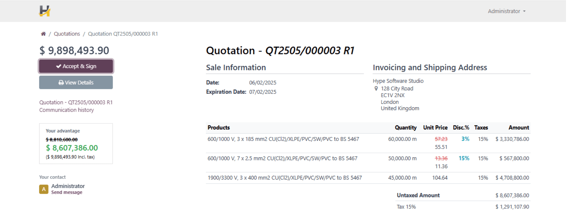The height and width of the screenshot is (212, 568).
Task: Click the Your advantage price box
Action: [x=76, y=144]
